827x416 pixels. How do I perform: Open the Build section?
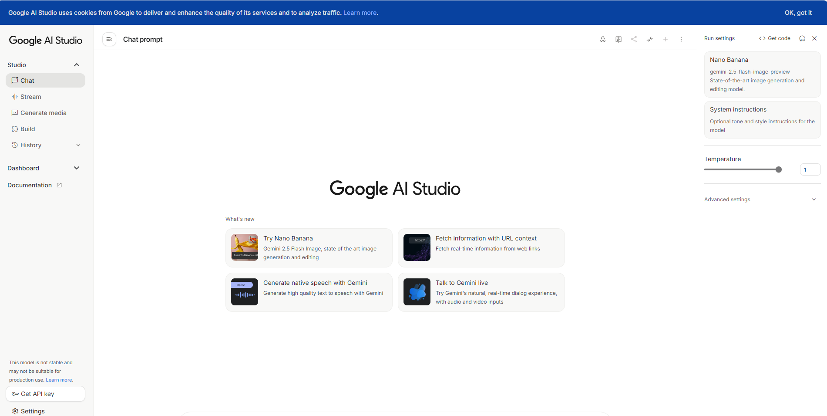(45, 129)
